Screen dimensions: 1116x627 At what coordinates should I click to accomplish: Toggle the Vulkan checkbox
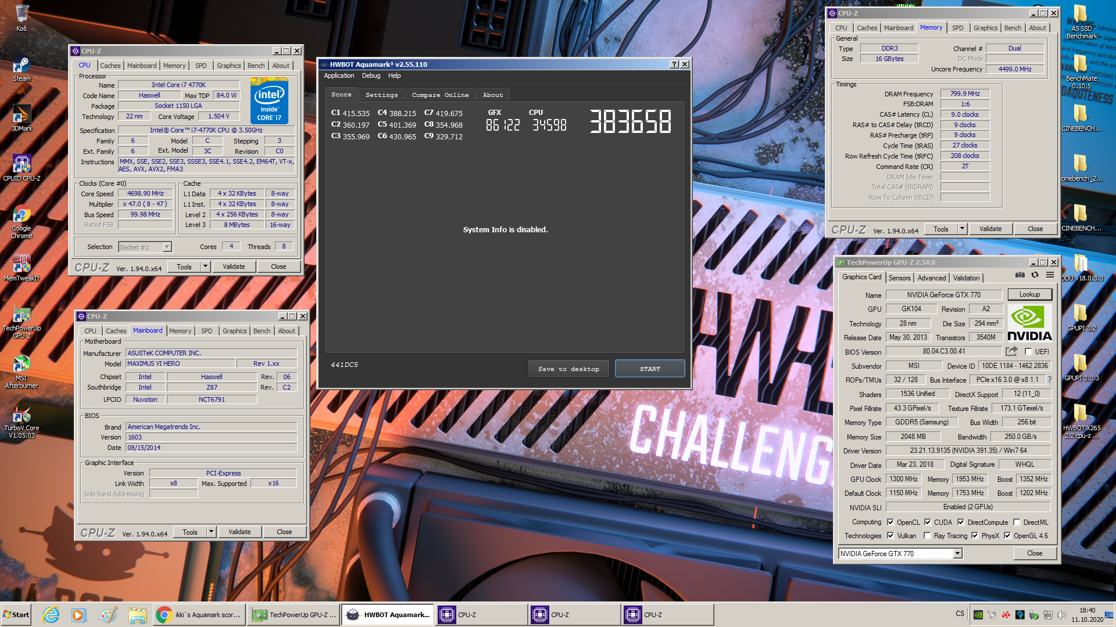tap(890, 535)
